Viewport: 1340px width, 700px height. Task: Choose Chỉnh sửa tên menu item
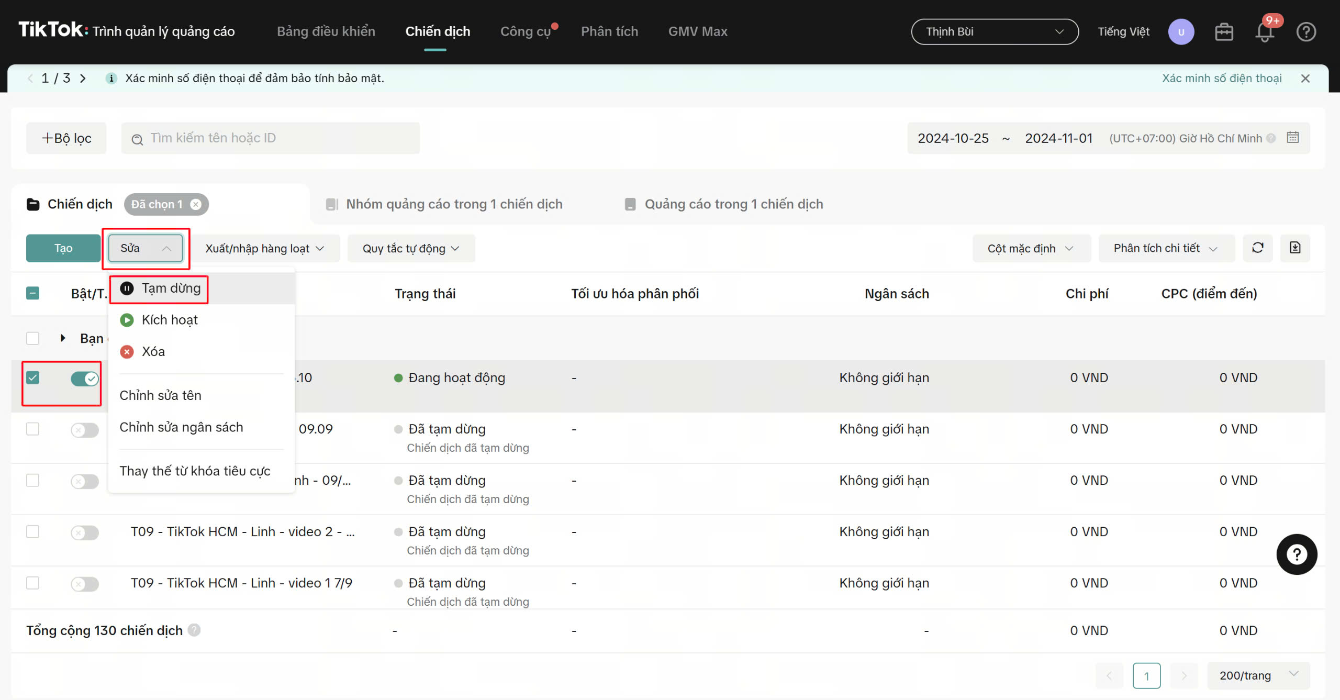[x=202, y=395]
